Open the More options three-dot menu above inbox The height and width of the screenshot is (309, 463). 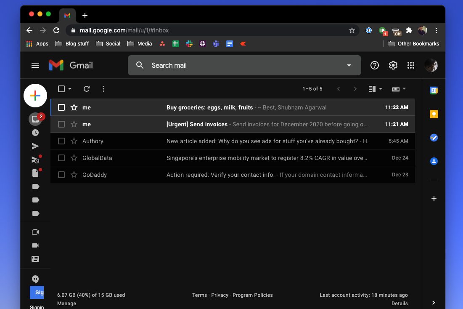click(x=103, y=89)
